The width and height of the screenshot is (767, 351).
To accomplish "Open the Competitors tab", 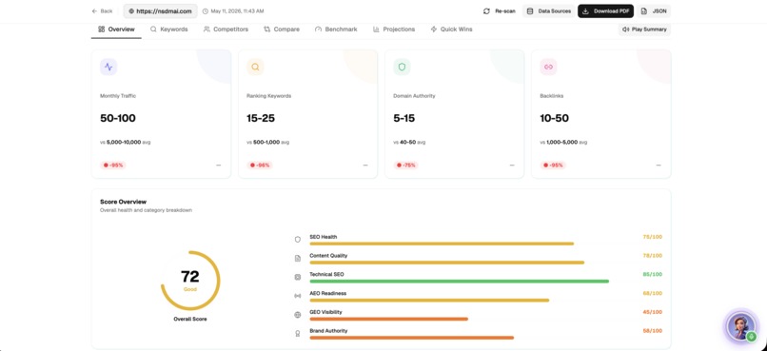I will [x=226, y=29].
